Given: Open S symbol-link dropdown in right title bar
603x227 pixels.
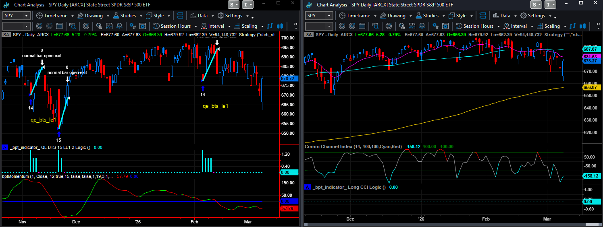Looking at the screenshot, I should tap(536, 4).
